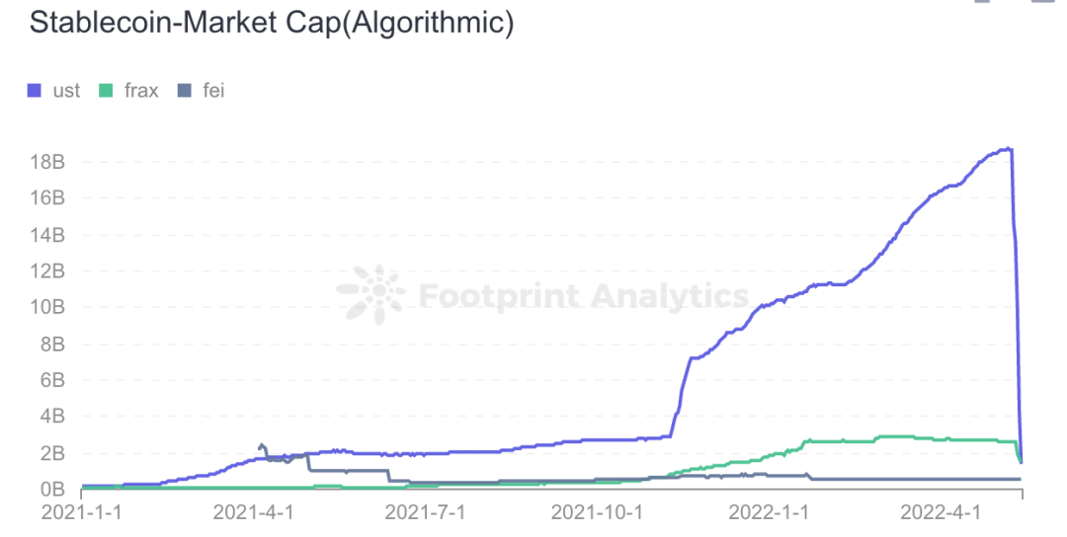The width and height of the screenshot is (1067, 537).
Task: Click the ust line peak near 18B
Action: [1006, 149]
